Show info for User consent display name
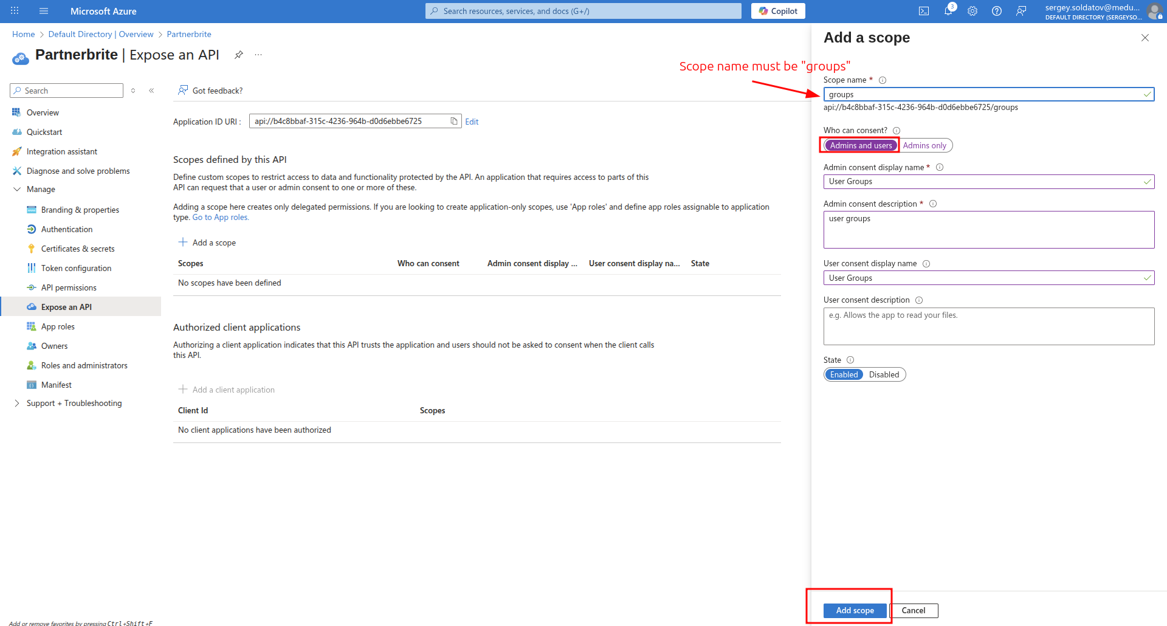 point(926,264)
